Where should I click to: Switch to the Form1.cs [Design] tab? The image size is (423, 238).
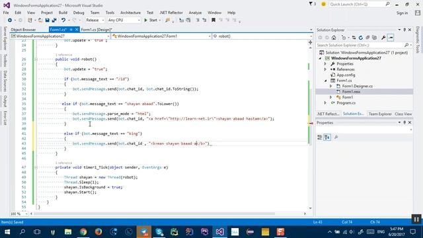(96, 30)
